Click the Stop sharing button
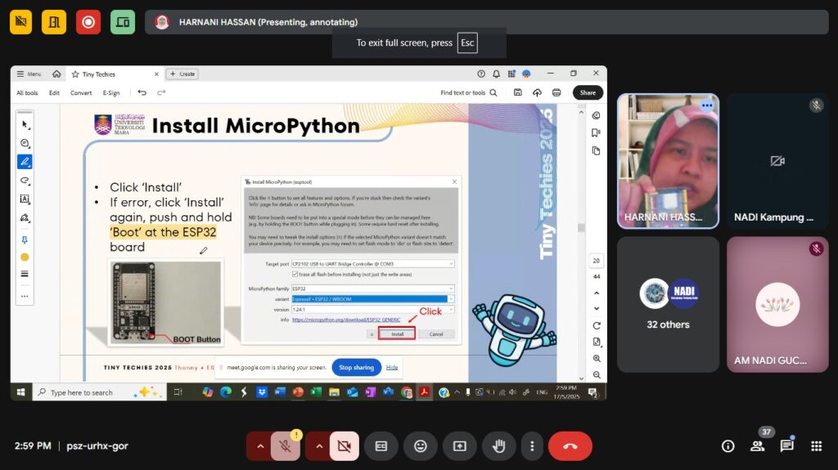Viewport: 838px width, 470px height. [357, 368]
